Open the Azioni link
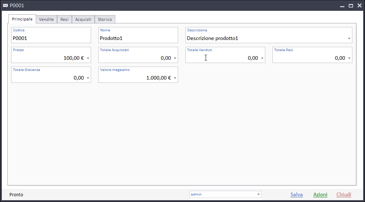The height and width of the screenshot is (202, 365). tap(320, 194)
